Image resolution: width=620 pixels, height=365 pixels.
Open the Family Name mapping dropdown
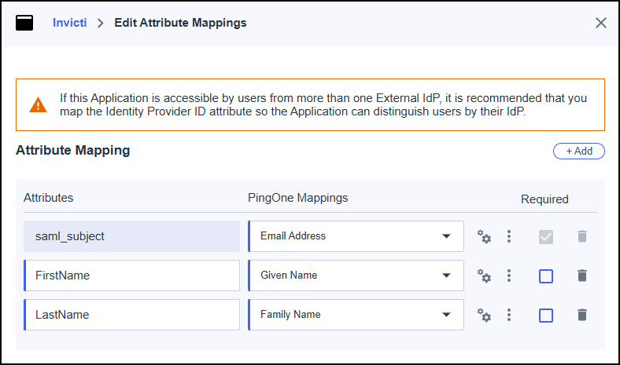356,315
